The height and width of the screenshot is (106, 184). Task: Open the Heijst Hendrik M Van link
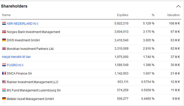click(16, 57)
